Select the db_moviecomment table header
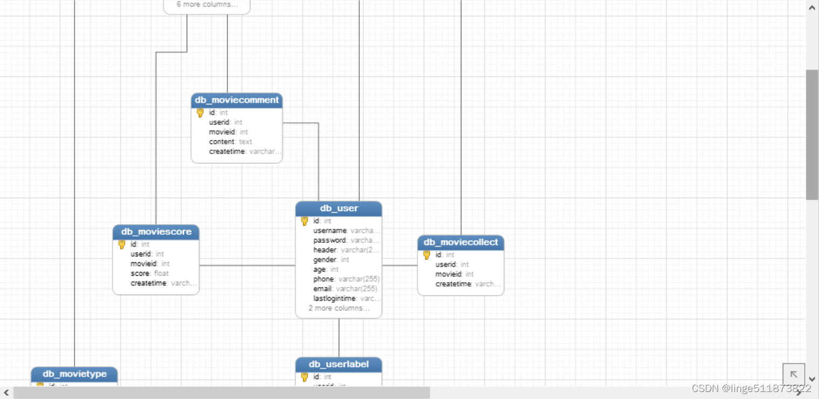The height and width of the screenshot is (399, 819). click(x=237, y=100)
